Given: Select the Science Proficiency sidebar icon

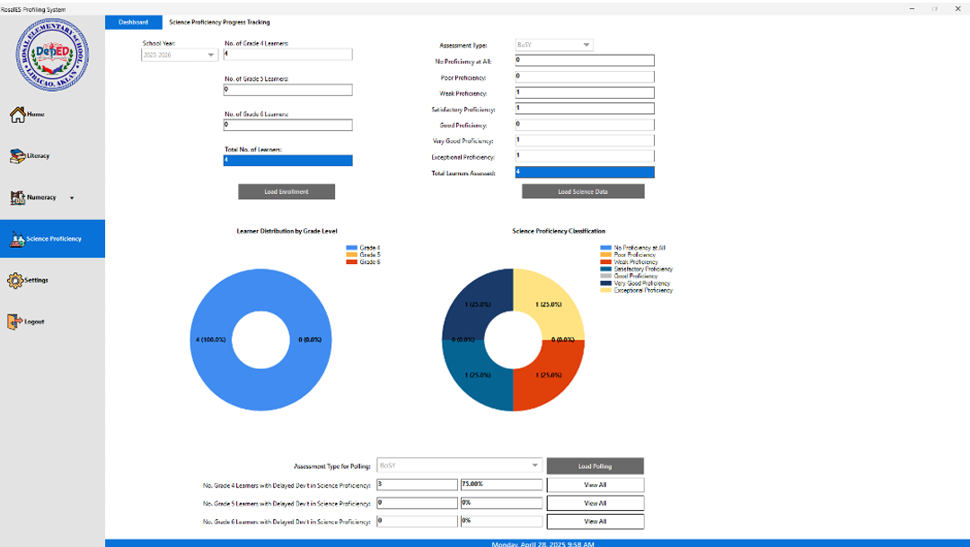Looking at the screenshot, I should coord(17,239).
